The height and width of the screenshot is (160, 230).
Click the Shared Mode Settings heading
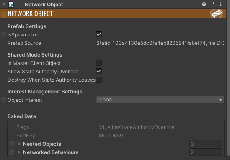(35, 55)
